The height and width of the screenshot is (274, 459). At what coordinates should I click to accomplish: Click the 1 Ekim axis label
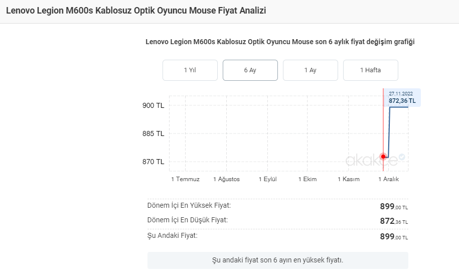coord(307,179)
